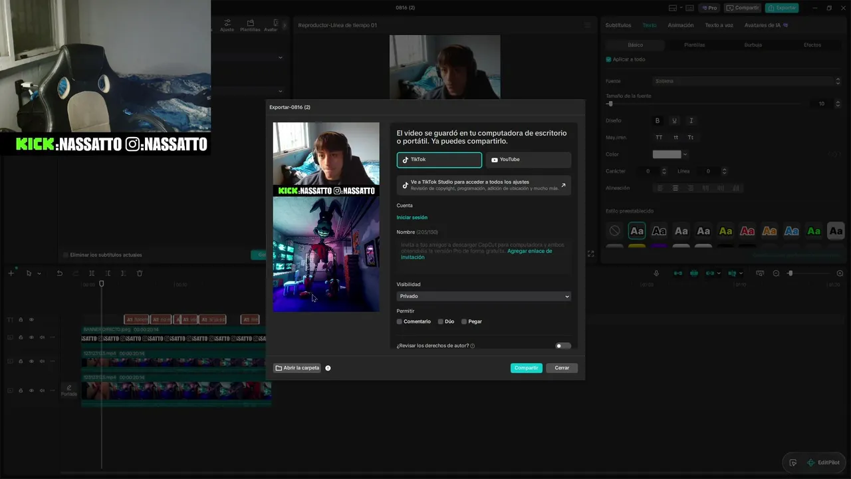Click the info icon beside Abrir la carpeta

(x=328, y=368)
